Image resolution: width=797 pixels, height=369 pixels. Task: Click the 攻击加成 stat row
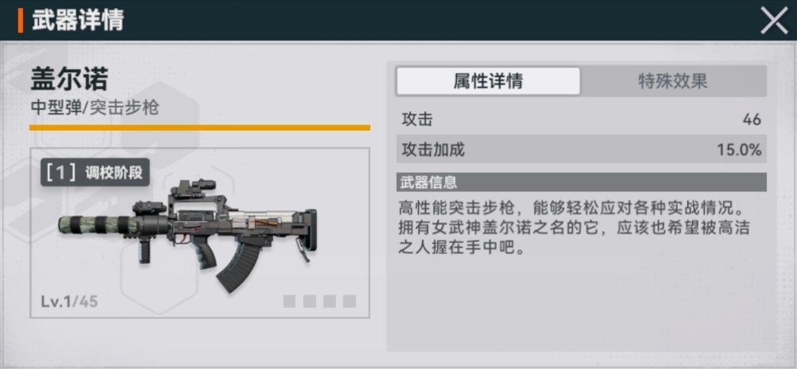(581, 149)
